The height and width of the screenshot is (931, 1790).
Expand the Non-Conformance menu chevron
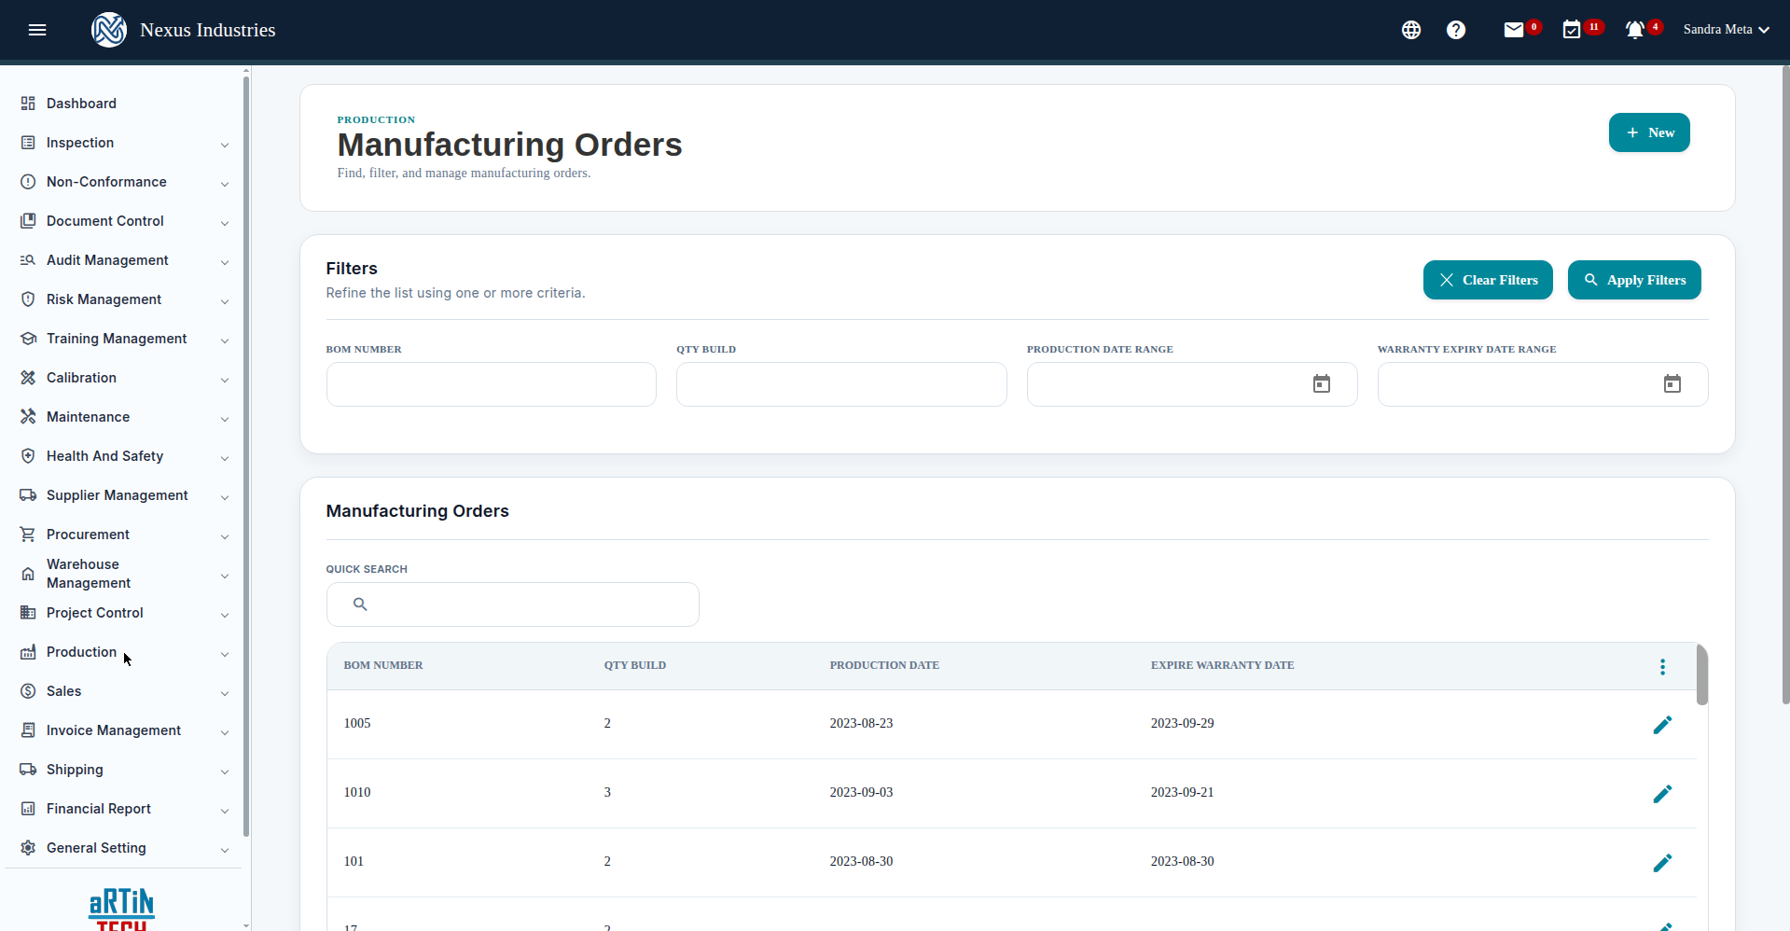coord(225,184)
